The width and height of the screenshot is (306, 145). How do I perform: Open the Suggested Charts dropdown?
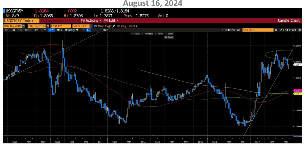coord(59,20)
